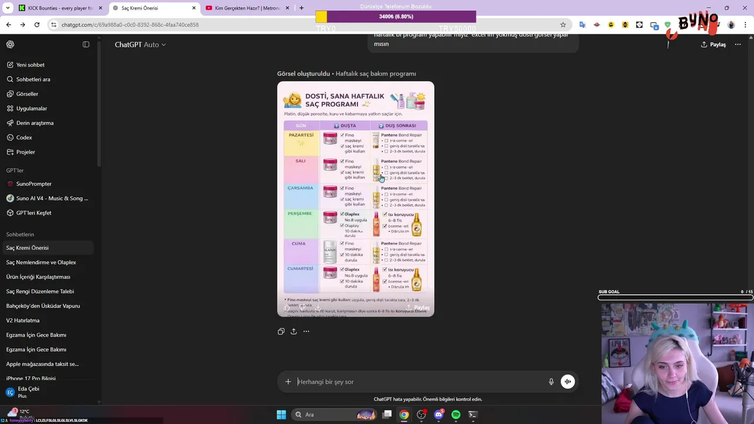Image resolution: width=754 pixels, height=424 pixels.
Task: Open Task View on the taskbar
Action: [387, 415]
